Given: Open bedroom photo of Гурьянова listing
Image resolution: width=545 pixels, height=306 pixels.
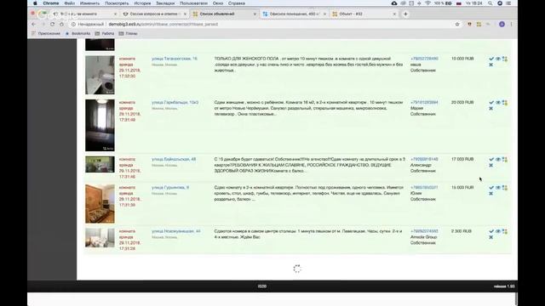Looking at the screenshot, I should coord(100,204).
